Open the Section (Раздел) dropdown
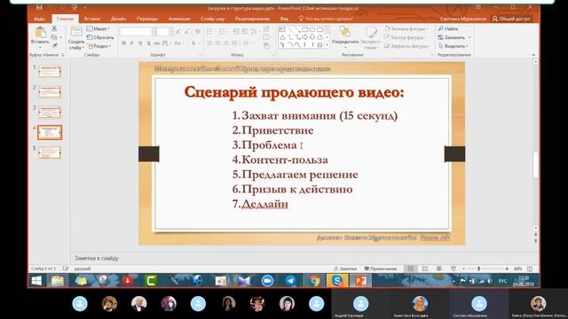This screenshot has height=319, width=568. coord(99,46)
